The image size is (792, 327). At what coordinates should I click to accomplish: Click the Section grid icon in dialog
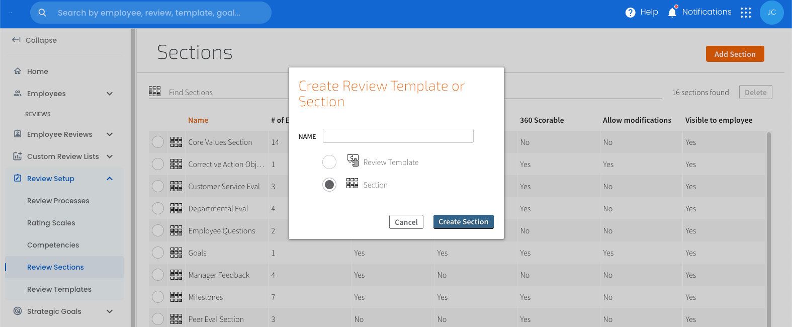[x=352, y=183]
